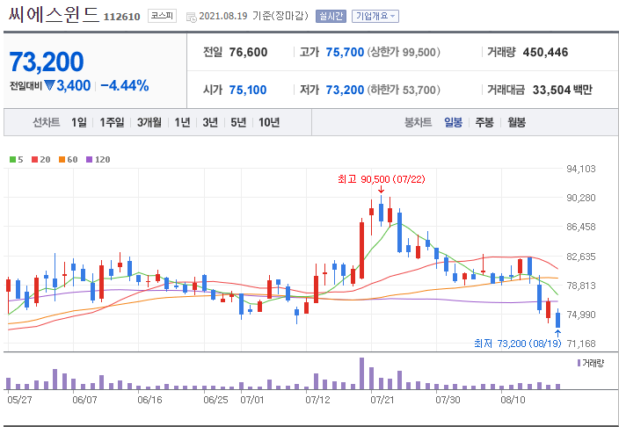Click the green 5-day moving average swatch
Image resolution: width=619 pixels, height=427 pixels.
tap(12, 159)
